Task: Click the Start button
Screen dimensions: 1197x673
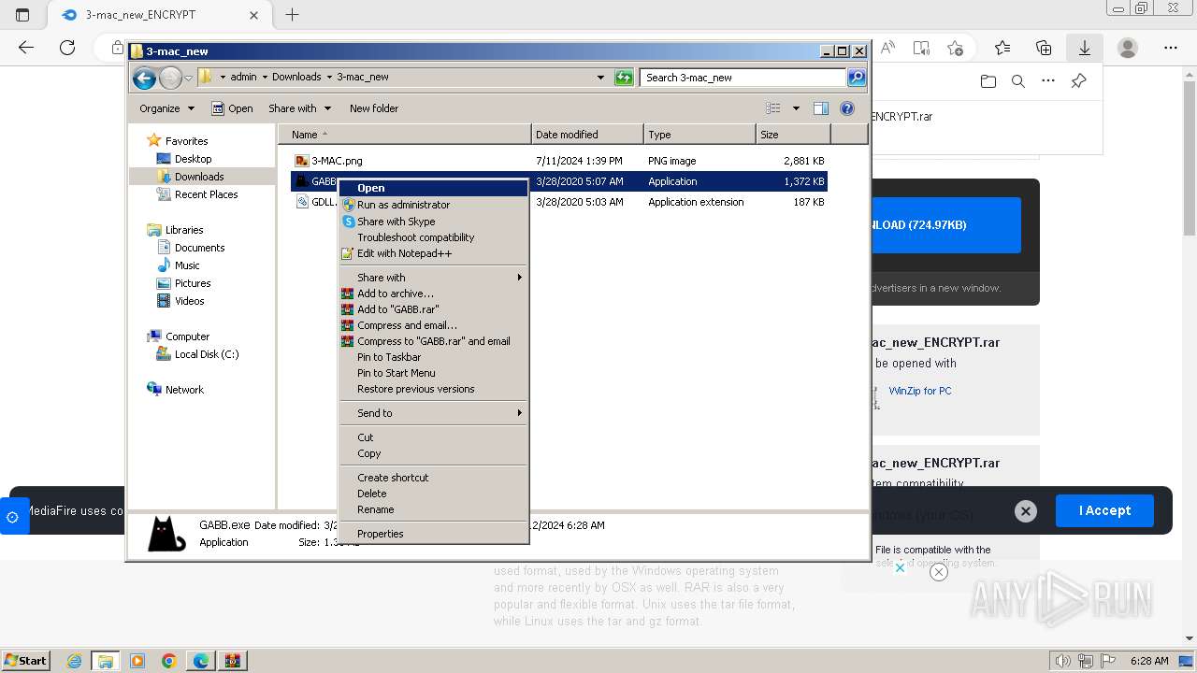Action: point(25,661)
